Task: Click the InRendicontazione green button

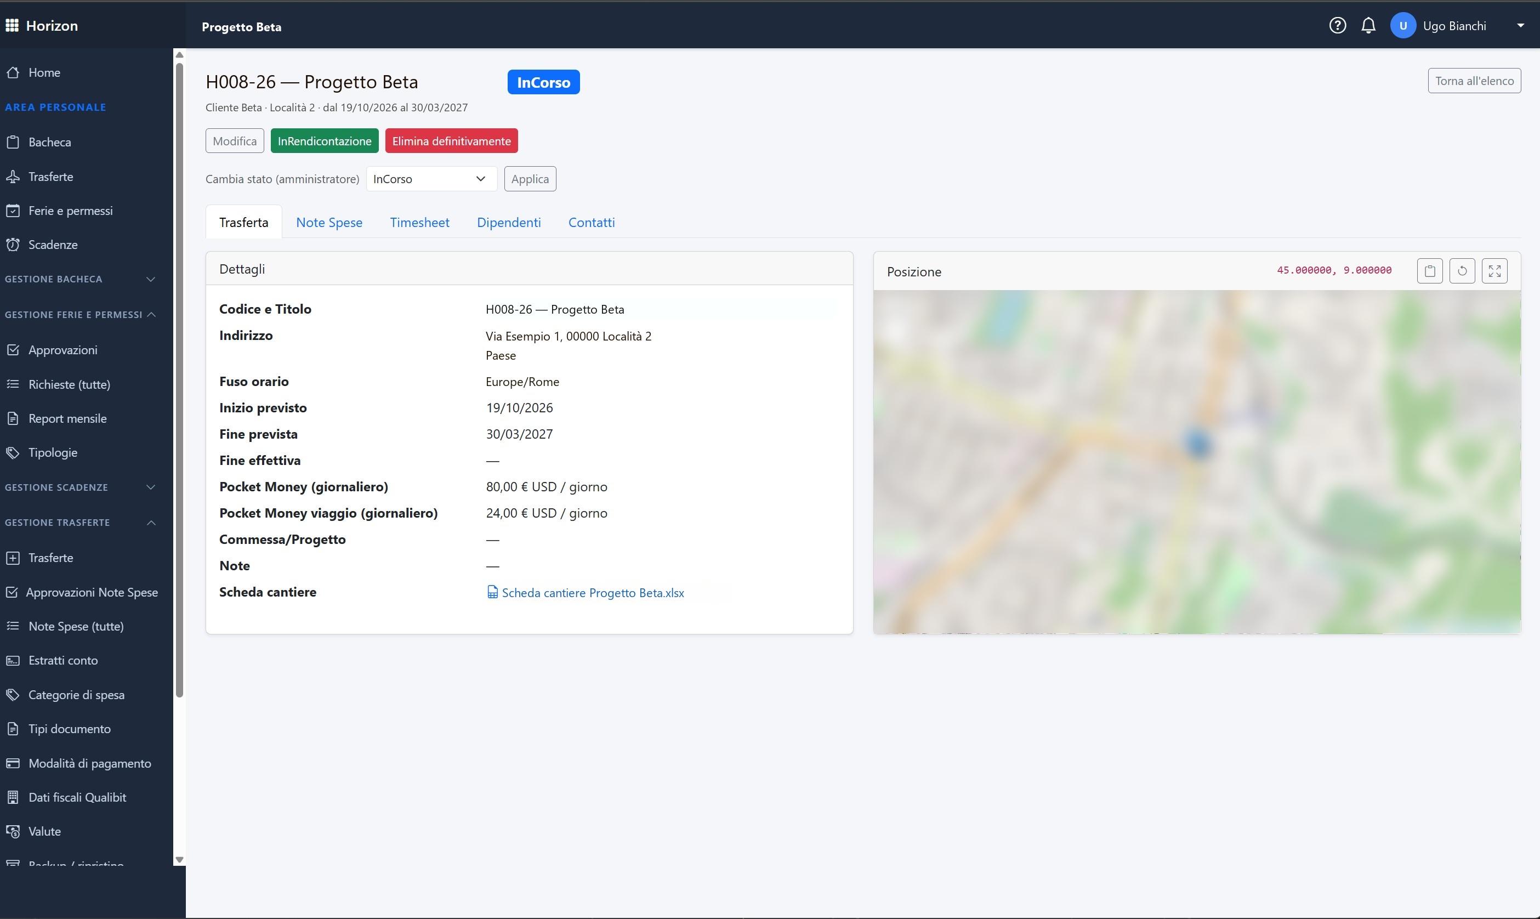Action: click(325, 140)
